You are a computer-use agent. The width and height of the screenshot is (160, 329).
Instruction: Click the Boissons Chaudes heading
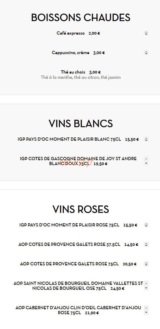81,18
